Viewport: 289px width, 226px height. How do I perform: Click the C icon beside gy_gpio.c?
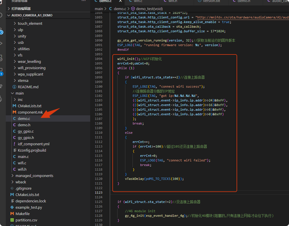[14, 131]
